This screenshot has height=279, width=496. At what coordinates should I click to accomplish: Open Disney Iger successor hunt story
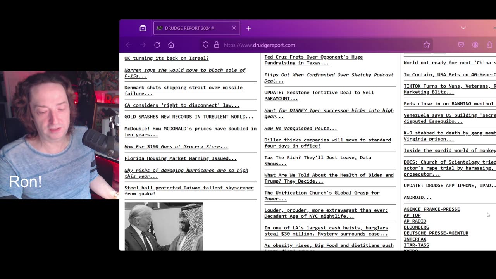329,113
